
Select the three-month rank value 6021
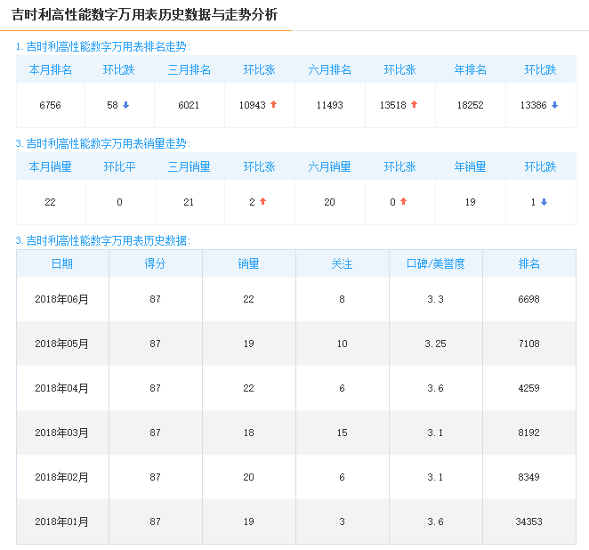click(x=189, y=105)
